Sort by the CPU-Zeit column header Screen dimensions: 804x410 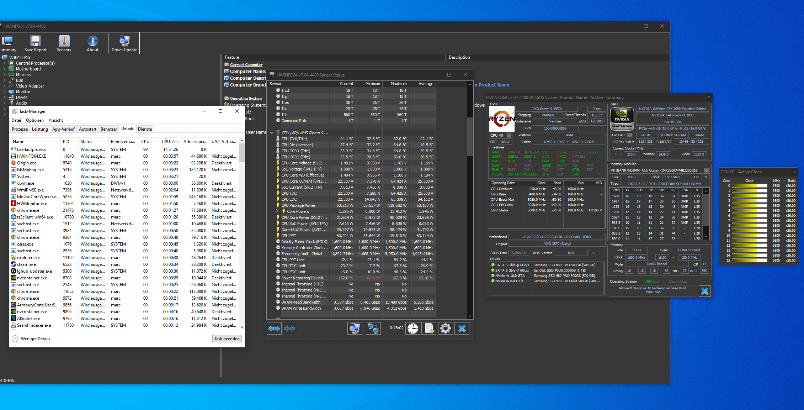(x=170, y=142)
